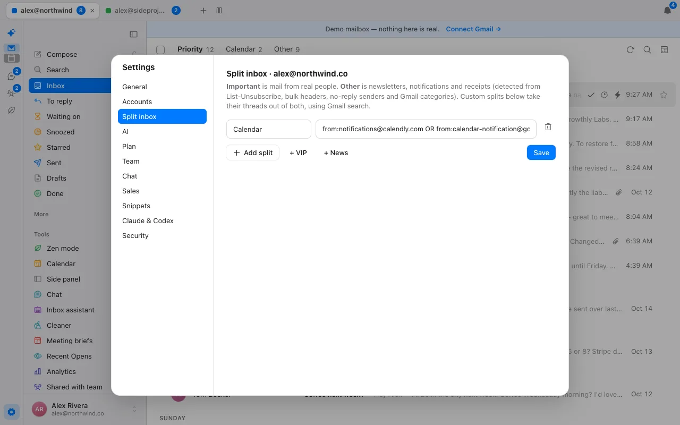Open new tab with plus icon
Image resolution: width=680 pixels, height=425 pixels.
203,11
